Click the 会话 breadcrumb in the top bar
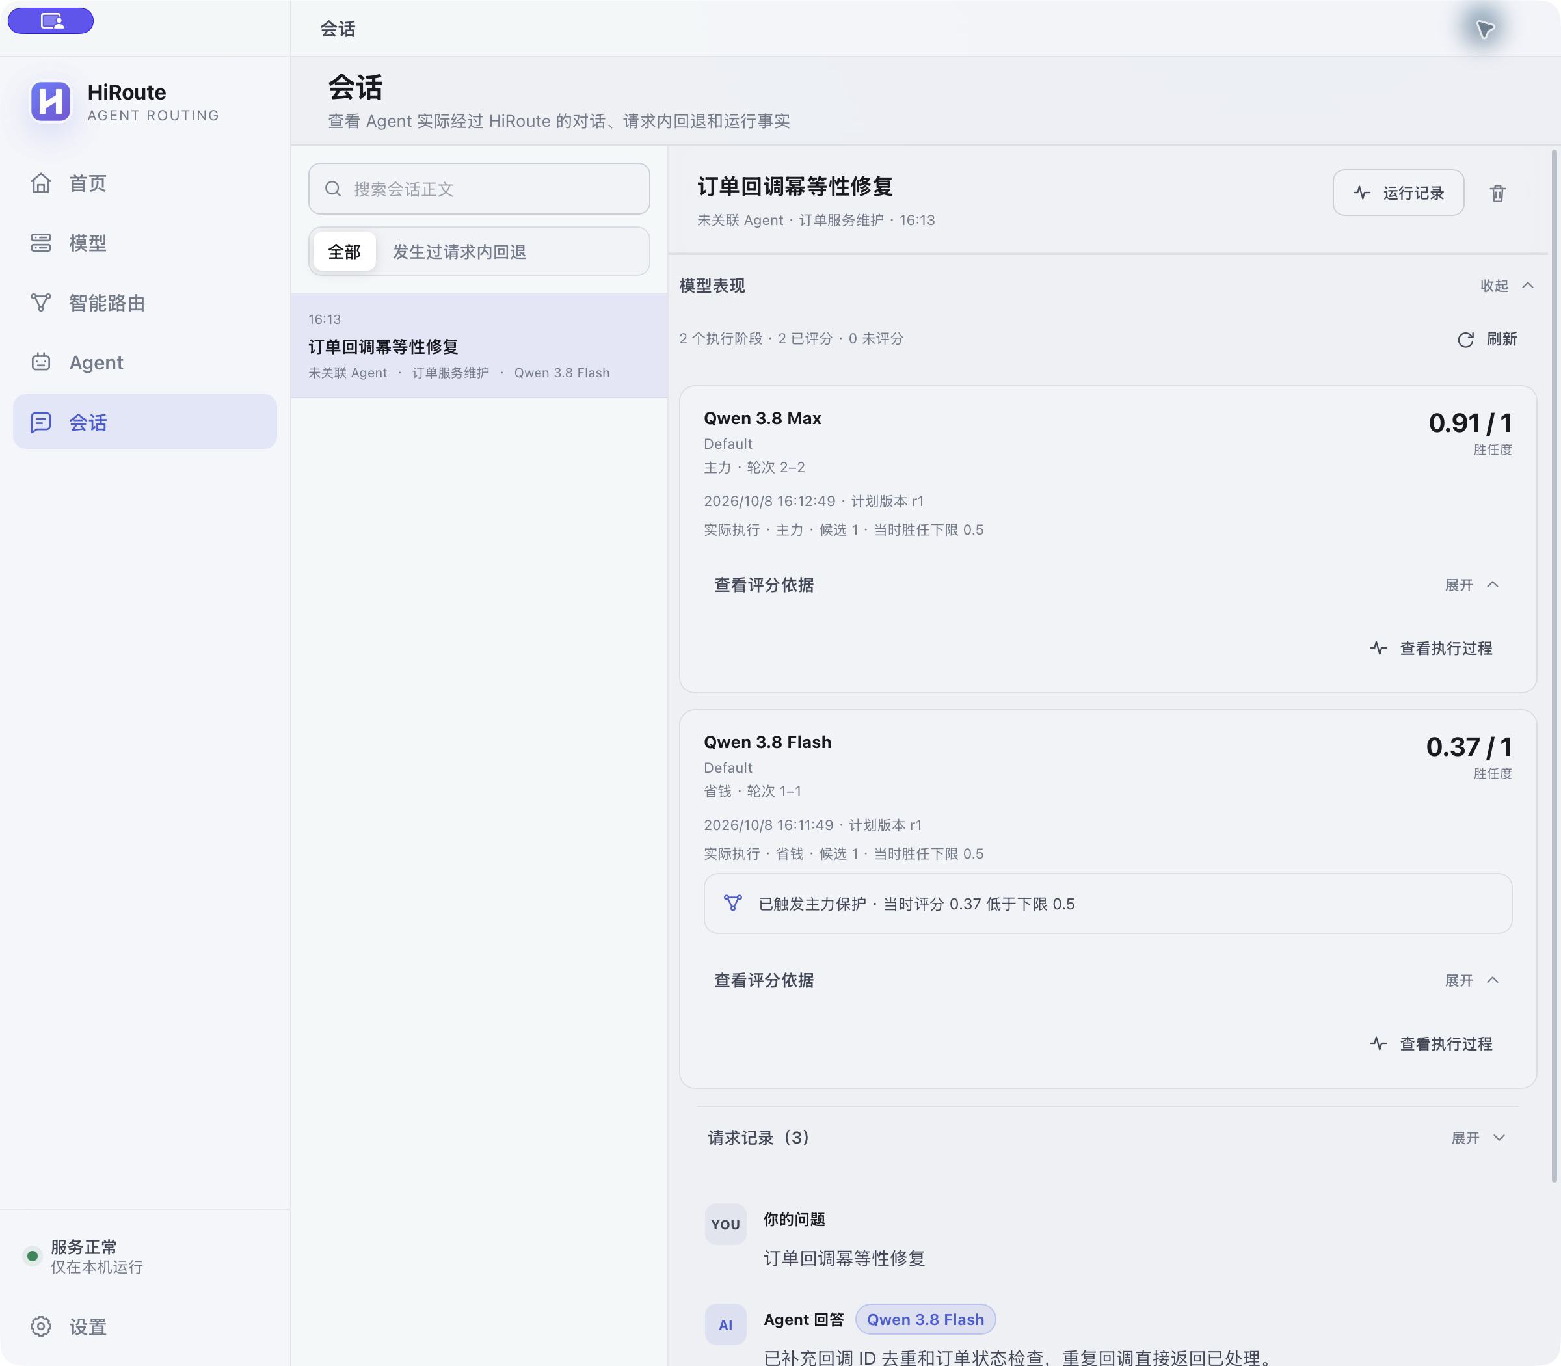The image size is (1561, 1366). [338, 29]
